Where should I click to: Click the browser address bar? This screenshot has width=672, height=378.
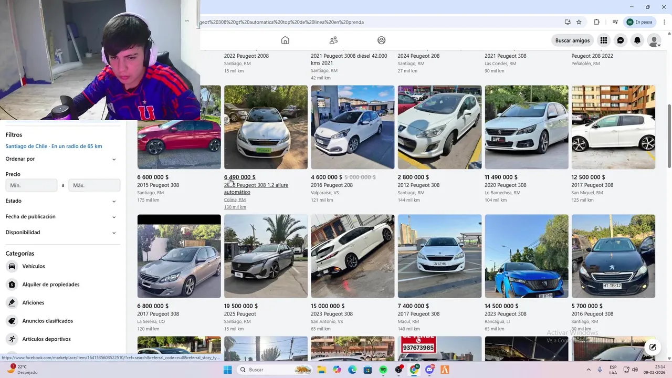[x=378, y=22]
